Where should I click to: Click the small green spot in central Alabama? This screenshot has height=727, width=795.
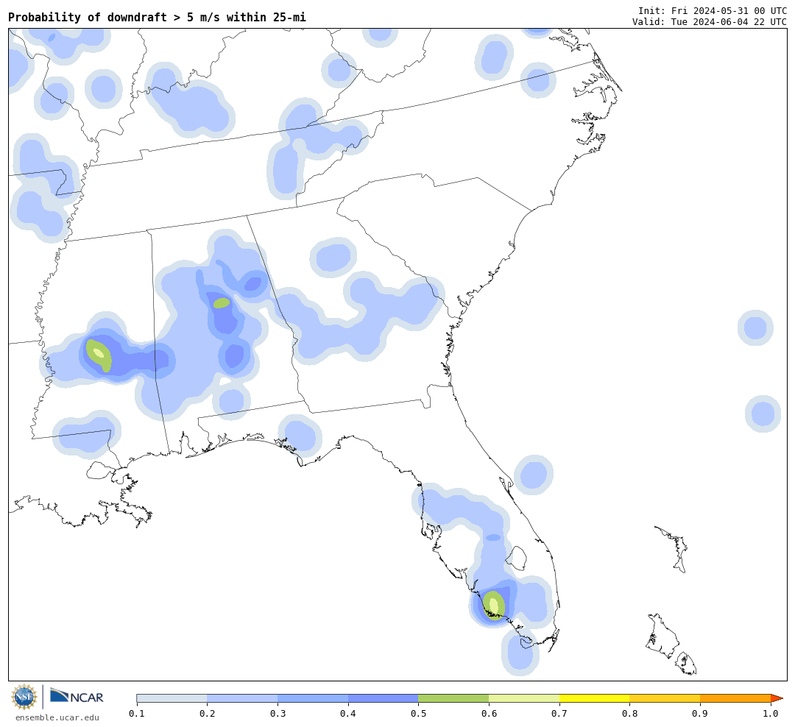coord(222,303)
